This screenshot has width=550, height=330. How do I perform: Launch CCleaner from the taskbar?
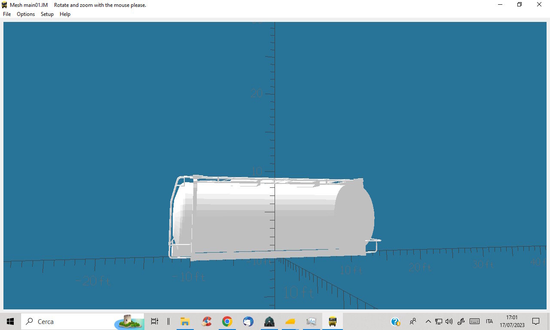pyautogui.click(x=207, y=321)
